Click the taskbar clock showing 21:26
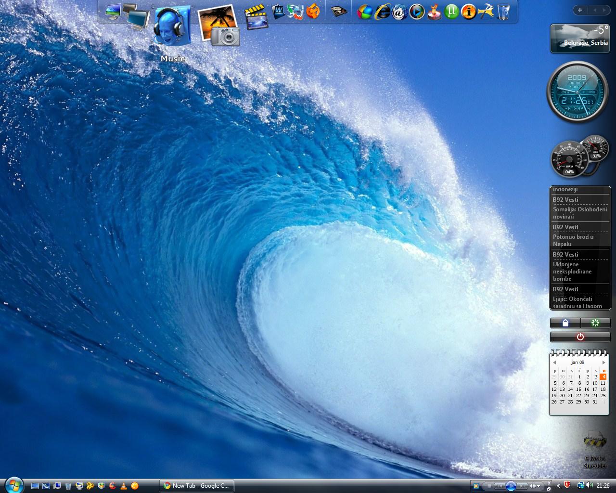The width and height of the screenshot is (616, 493). (603, 486)
